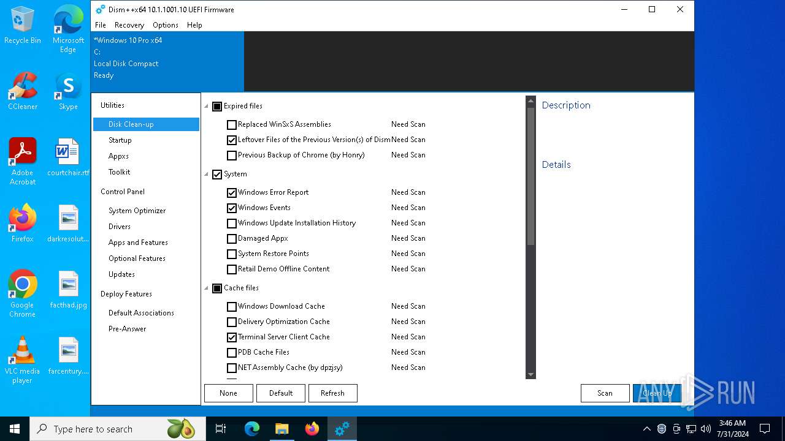Open the Recovery menu

(129, 25)
